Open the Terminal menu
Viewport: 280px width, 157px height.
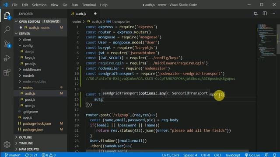[89, 5]
